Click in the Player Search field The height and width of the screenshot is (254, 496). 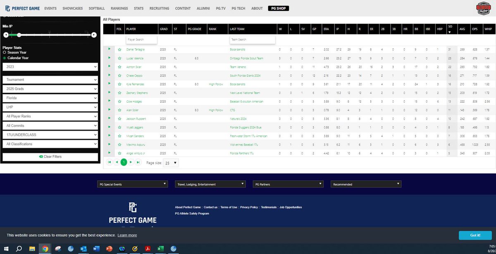tap(142, 40)
